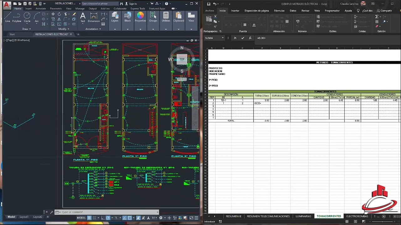401x225 pixels.
Task: Click Sign In in AutoCAD title bar
Action: [131, 4]
